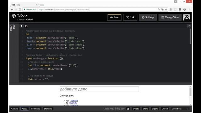The image size is (201, 113).
Task: Close the ToDo browser tab
Action: click(36, 5)
